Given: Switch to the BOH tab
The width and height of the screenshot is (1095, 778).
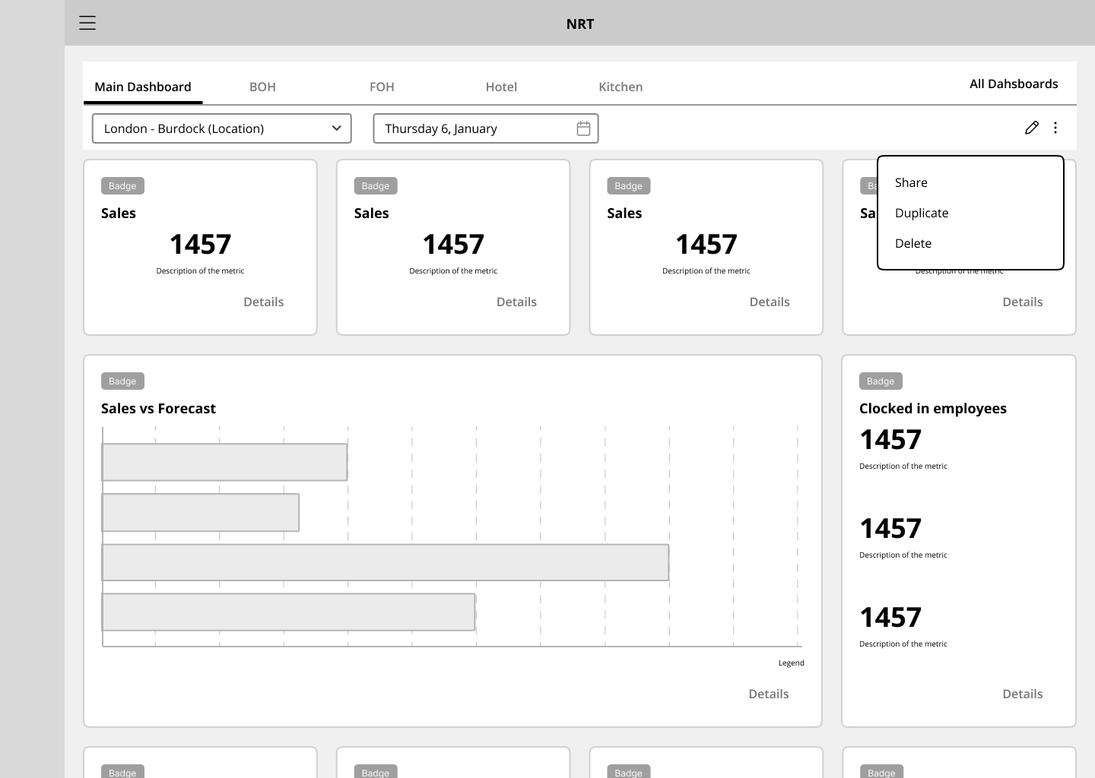Looking at the screenshot, I should [262, 87].
